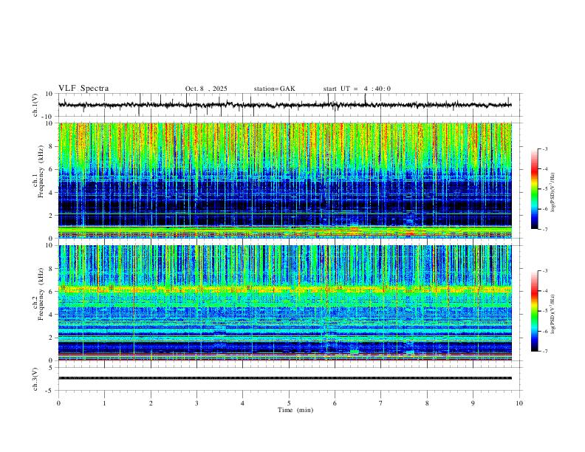This screenshot has width=585, height=452.
Task: Click the "9" tick on the time axis
Action: 473,403
